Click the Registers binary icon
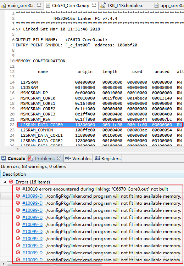The width and height of the screenshot is (184, 266). pos(97,158)
